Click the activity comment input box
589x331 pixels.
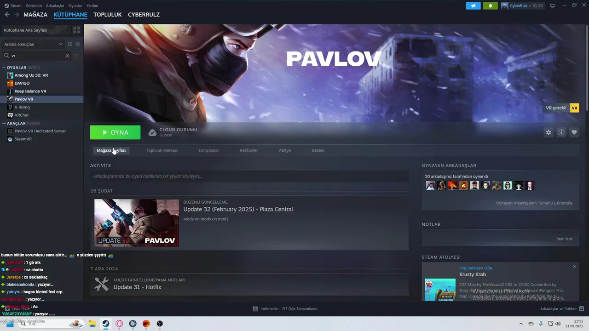click(x=249, y=176)
